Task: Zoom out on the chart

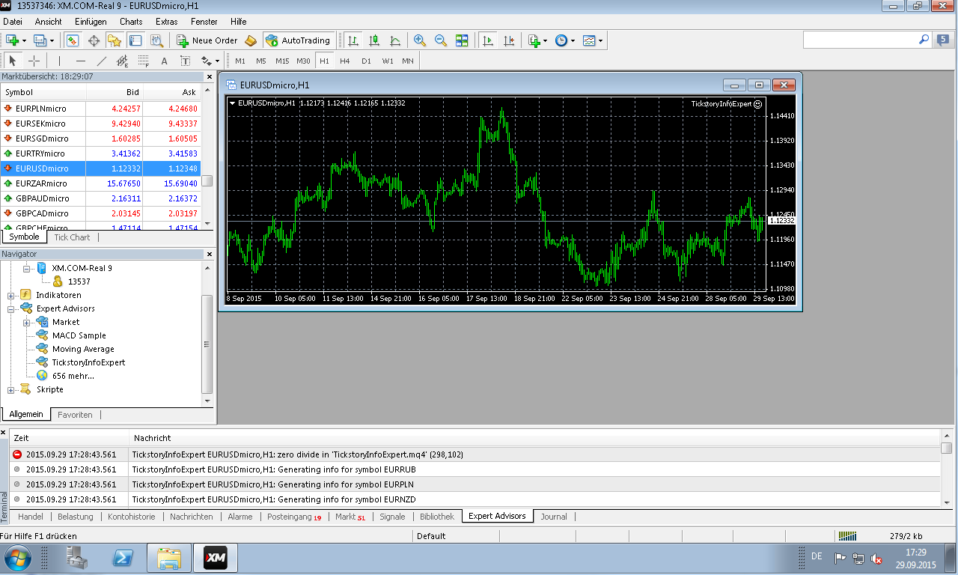Action: [441, 40]
